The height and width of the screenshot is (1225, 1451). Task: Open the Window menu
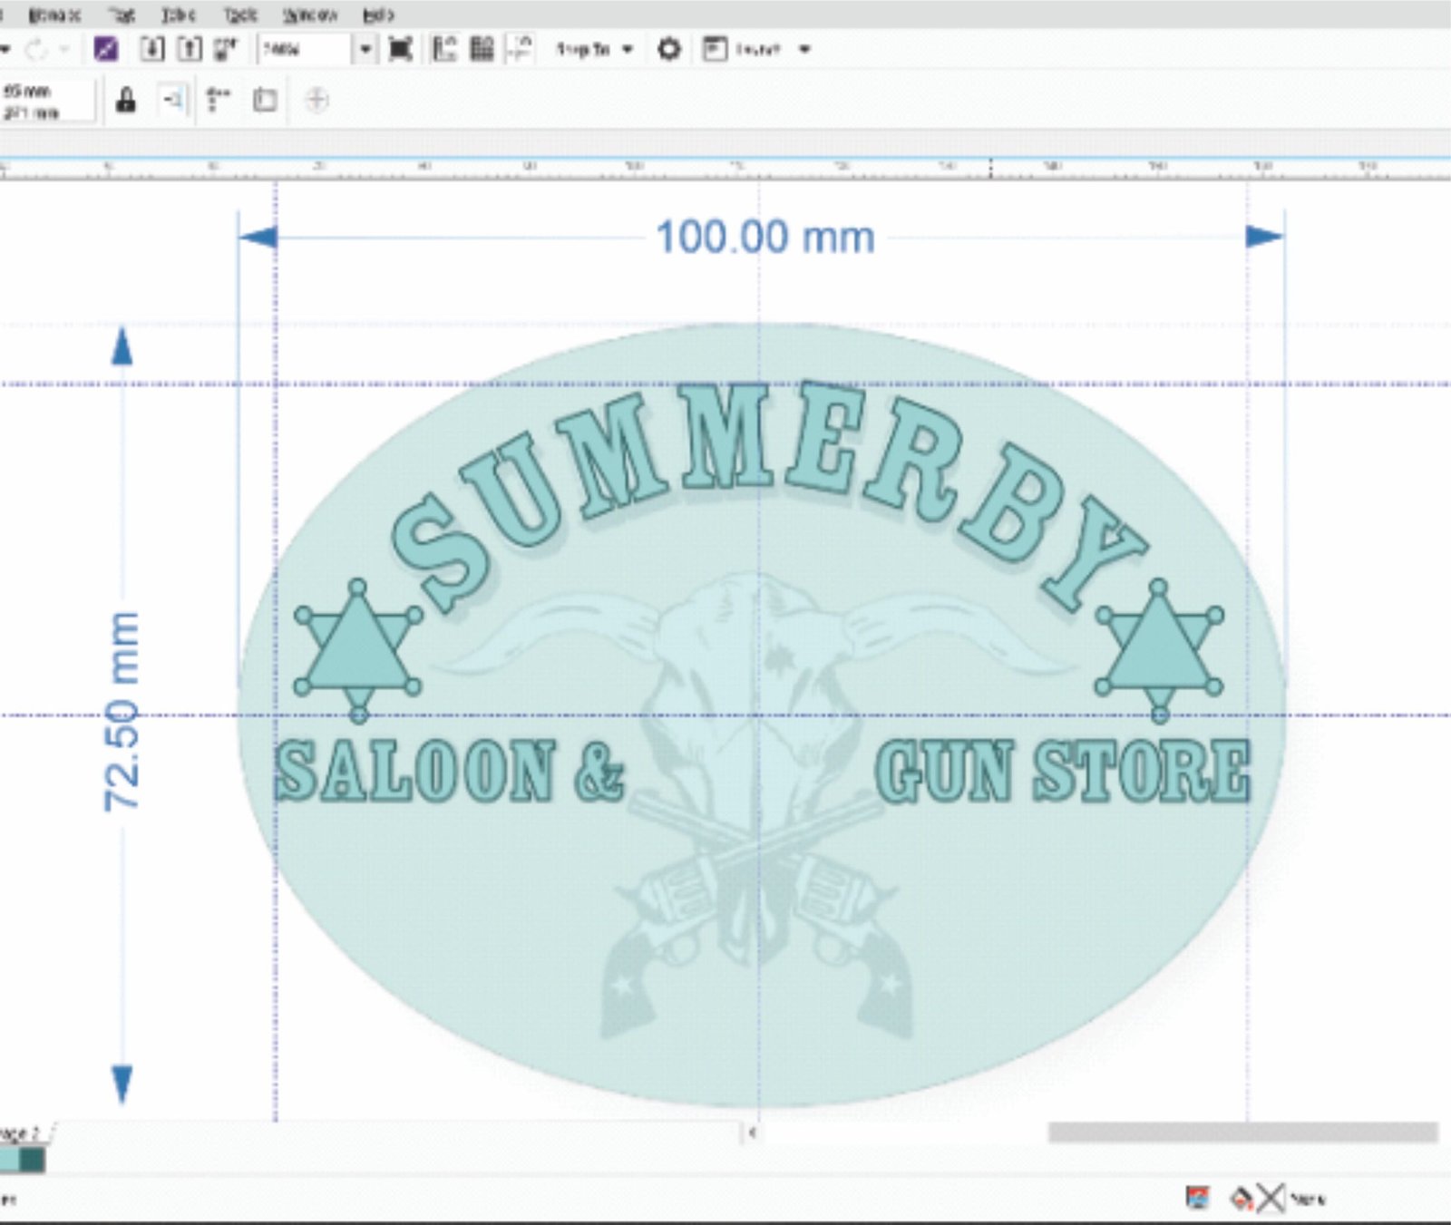click(310, 15)
